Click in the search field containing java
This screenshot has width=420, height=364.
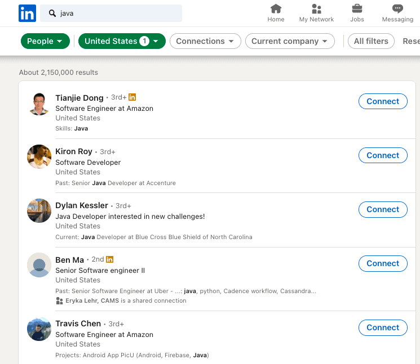tap(118, 13)
